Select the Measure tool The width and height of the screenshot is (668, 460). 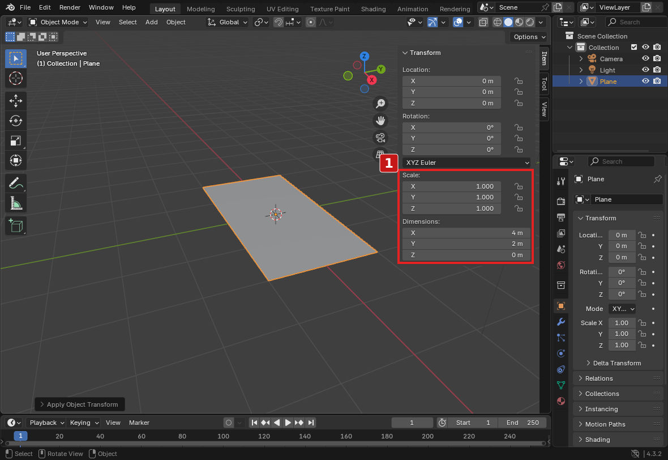point(16,203)
